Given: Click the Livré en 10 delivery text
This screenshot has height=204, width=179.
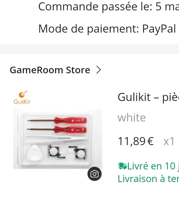Looking at the screenshot, I should [x=153, y=166].
